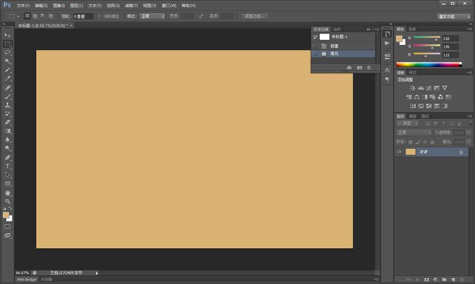Open the 基本功能 workspace dropdown

click(x=453, y=16)
